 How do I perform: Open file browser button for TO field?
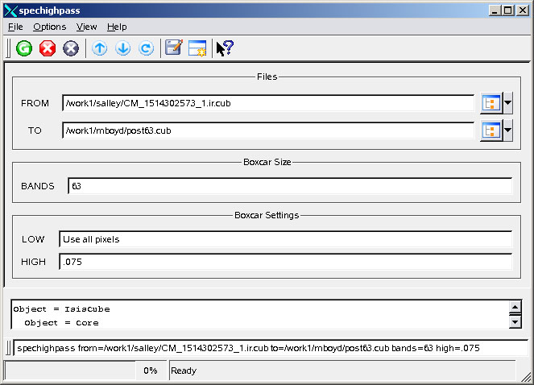point(490,130)
